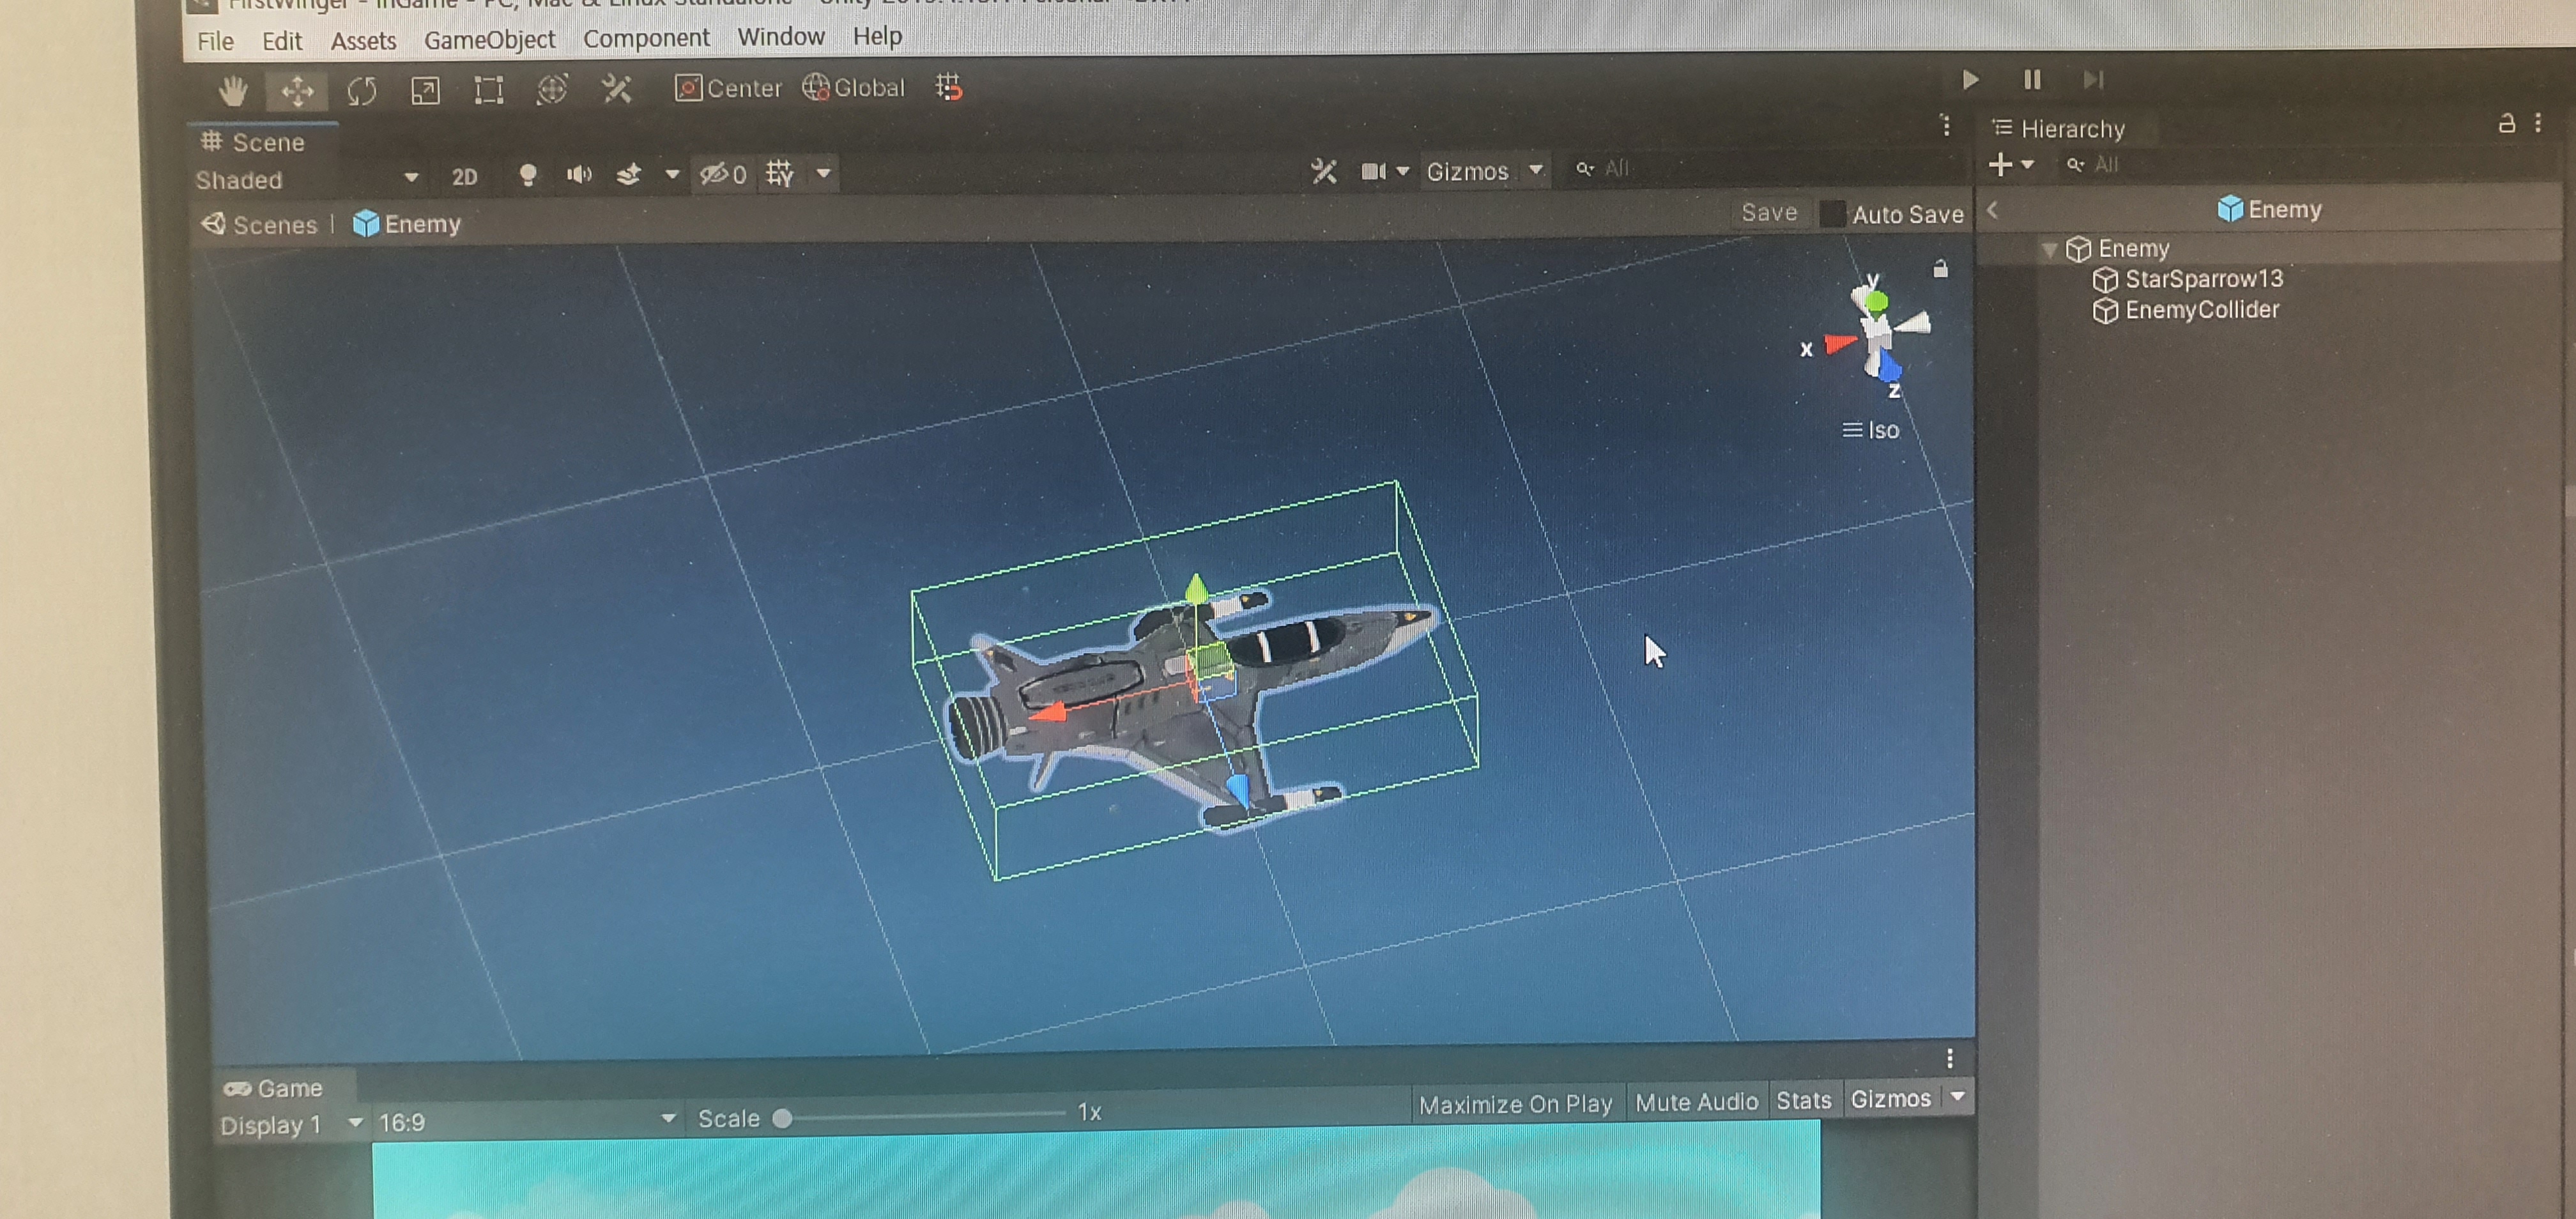Enable the Auto Save checkbox

(1832, 214)
